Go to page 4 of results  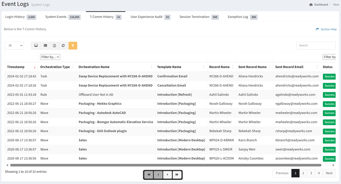click(x=319, y=173)
